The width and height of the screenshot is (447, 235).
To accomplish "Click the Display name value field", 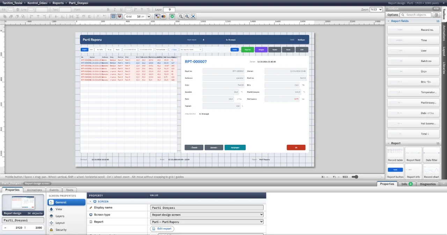I will pos(207,208).
